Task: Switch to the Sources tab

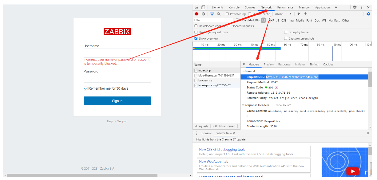Action: 250,7
